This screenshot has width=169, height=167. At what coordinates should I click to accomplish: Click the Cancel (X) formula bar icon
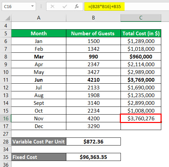coord(53,6)
